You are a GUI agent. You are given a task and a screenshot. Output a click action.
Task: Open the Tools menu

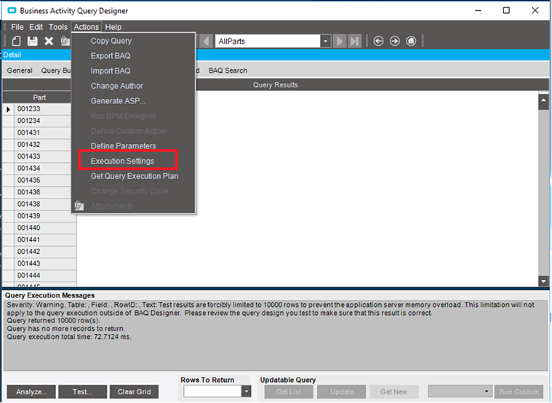pos(57,27)
